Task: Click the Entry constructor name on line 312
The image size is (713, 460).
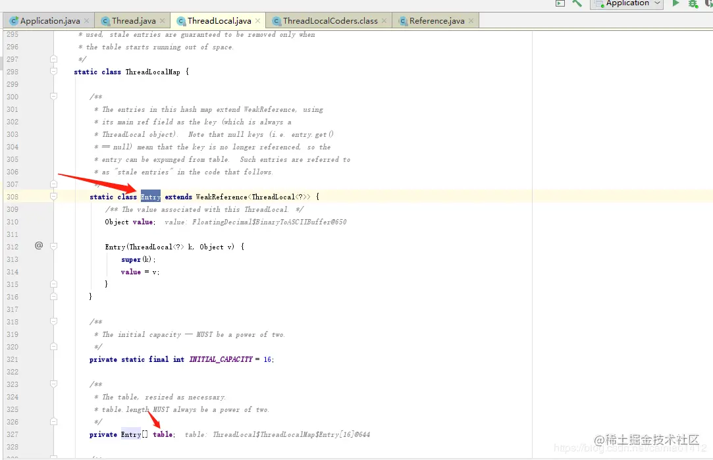Action: (x=115, y=247)
